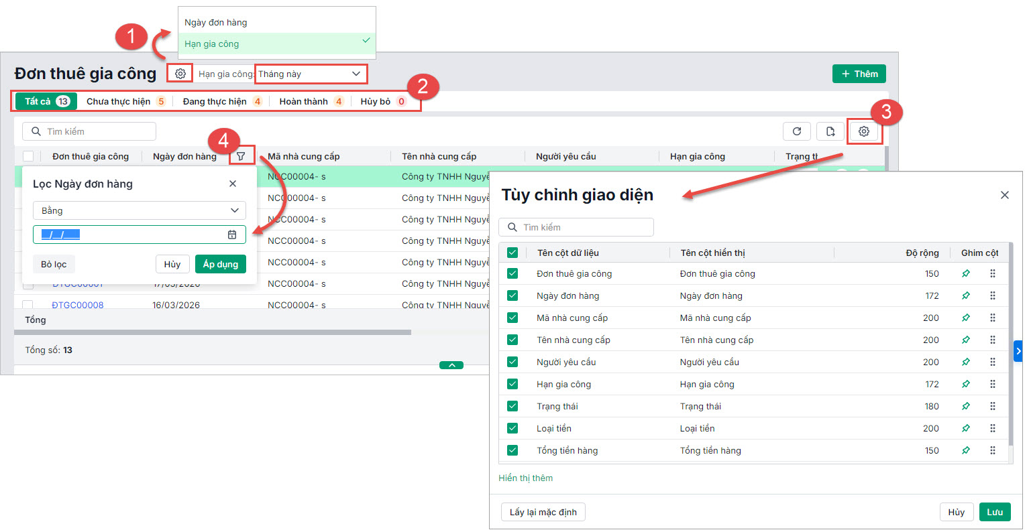Pin the Trạng thái column
The width and height of the screenshot is (1029, 532).
tap(966, 406)
